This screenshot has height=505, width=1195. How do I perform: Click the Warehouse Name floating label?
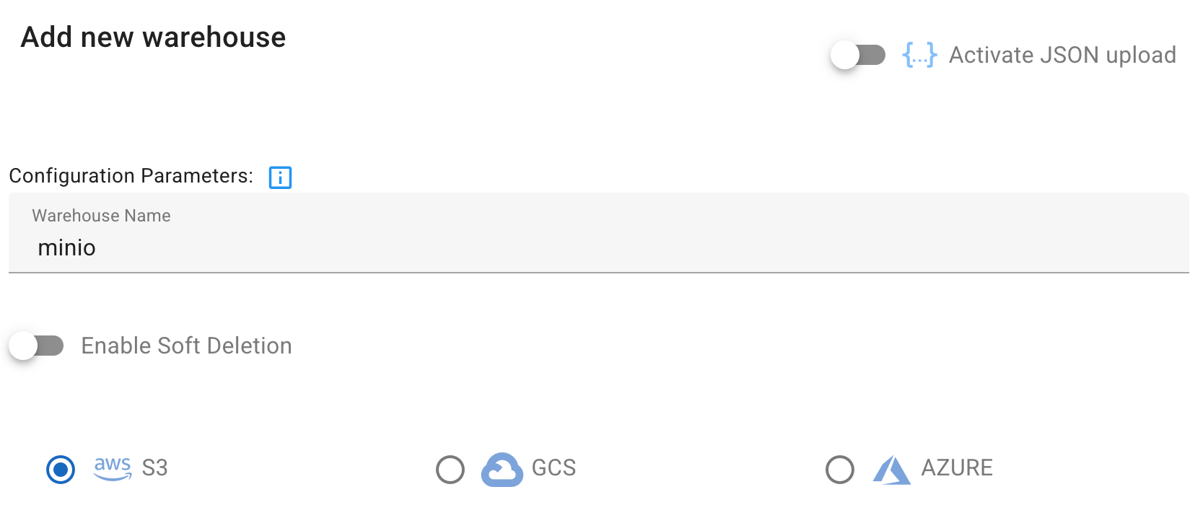tap(101, 216)
